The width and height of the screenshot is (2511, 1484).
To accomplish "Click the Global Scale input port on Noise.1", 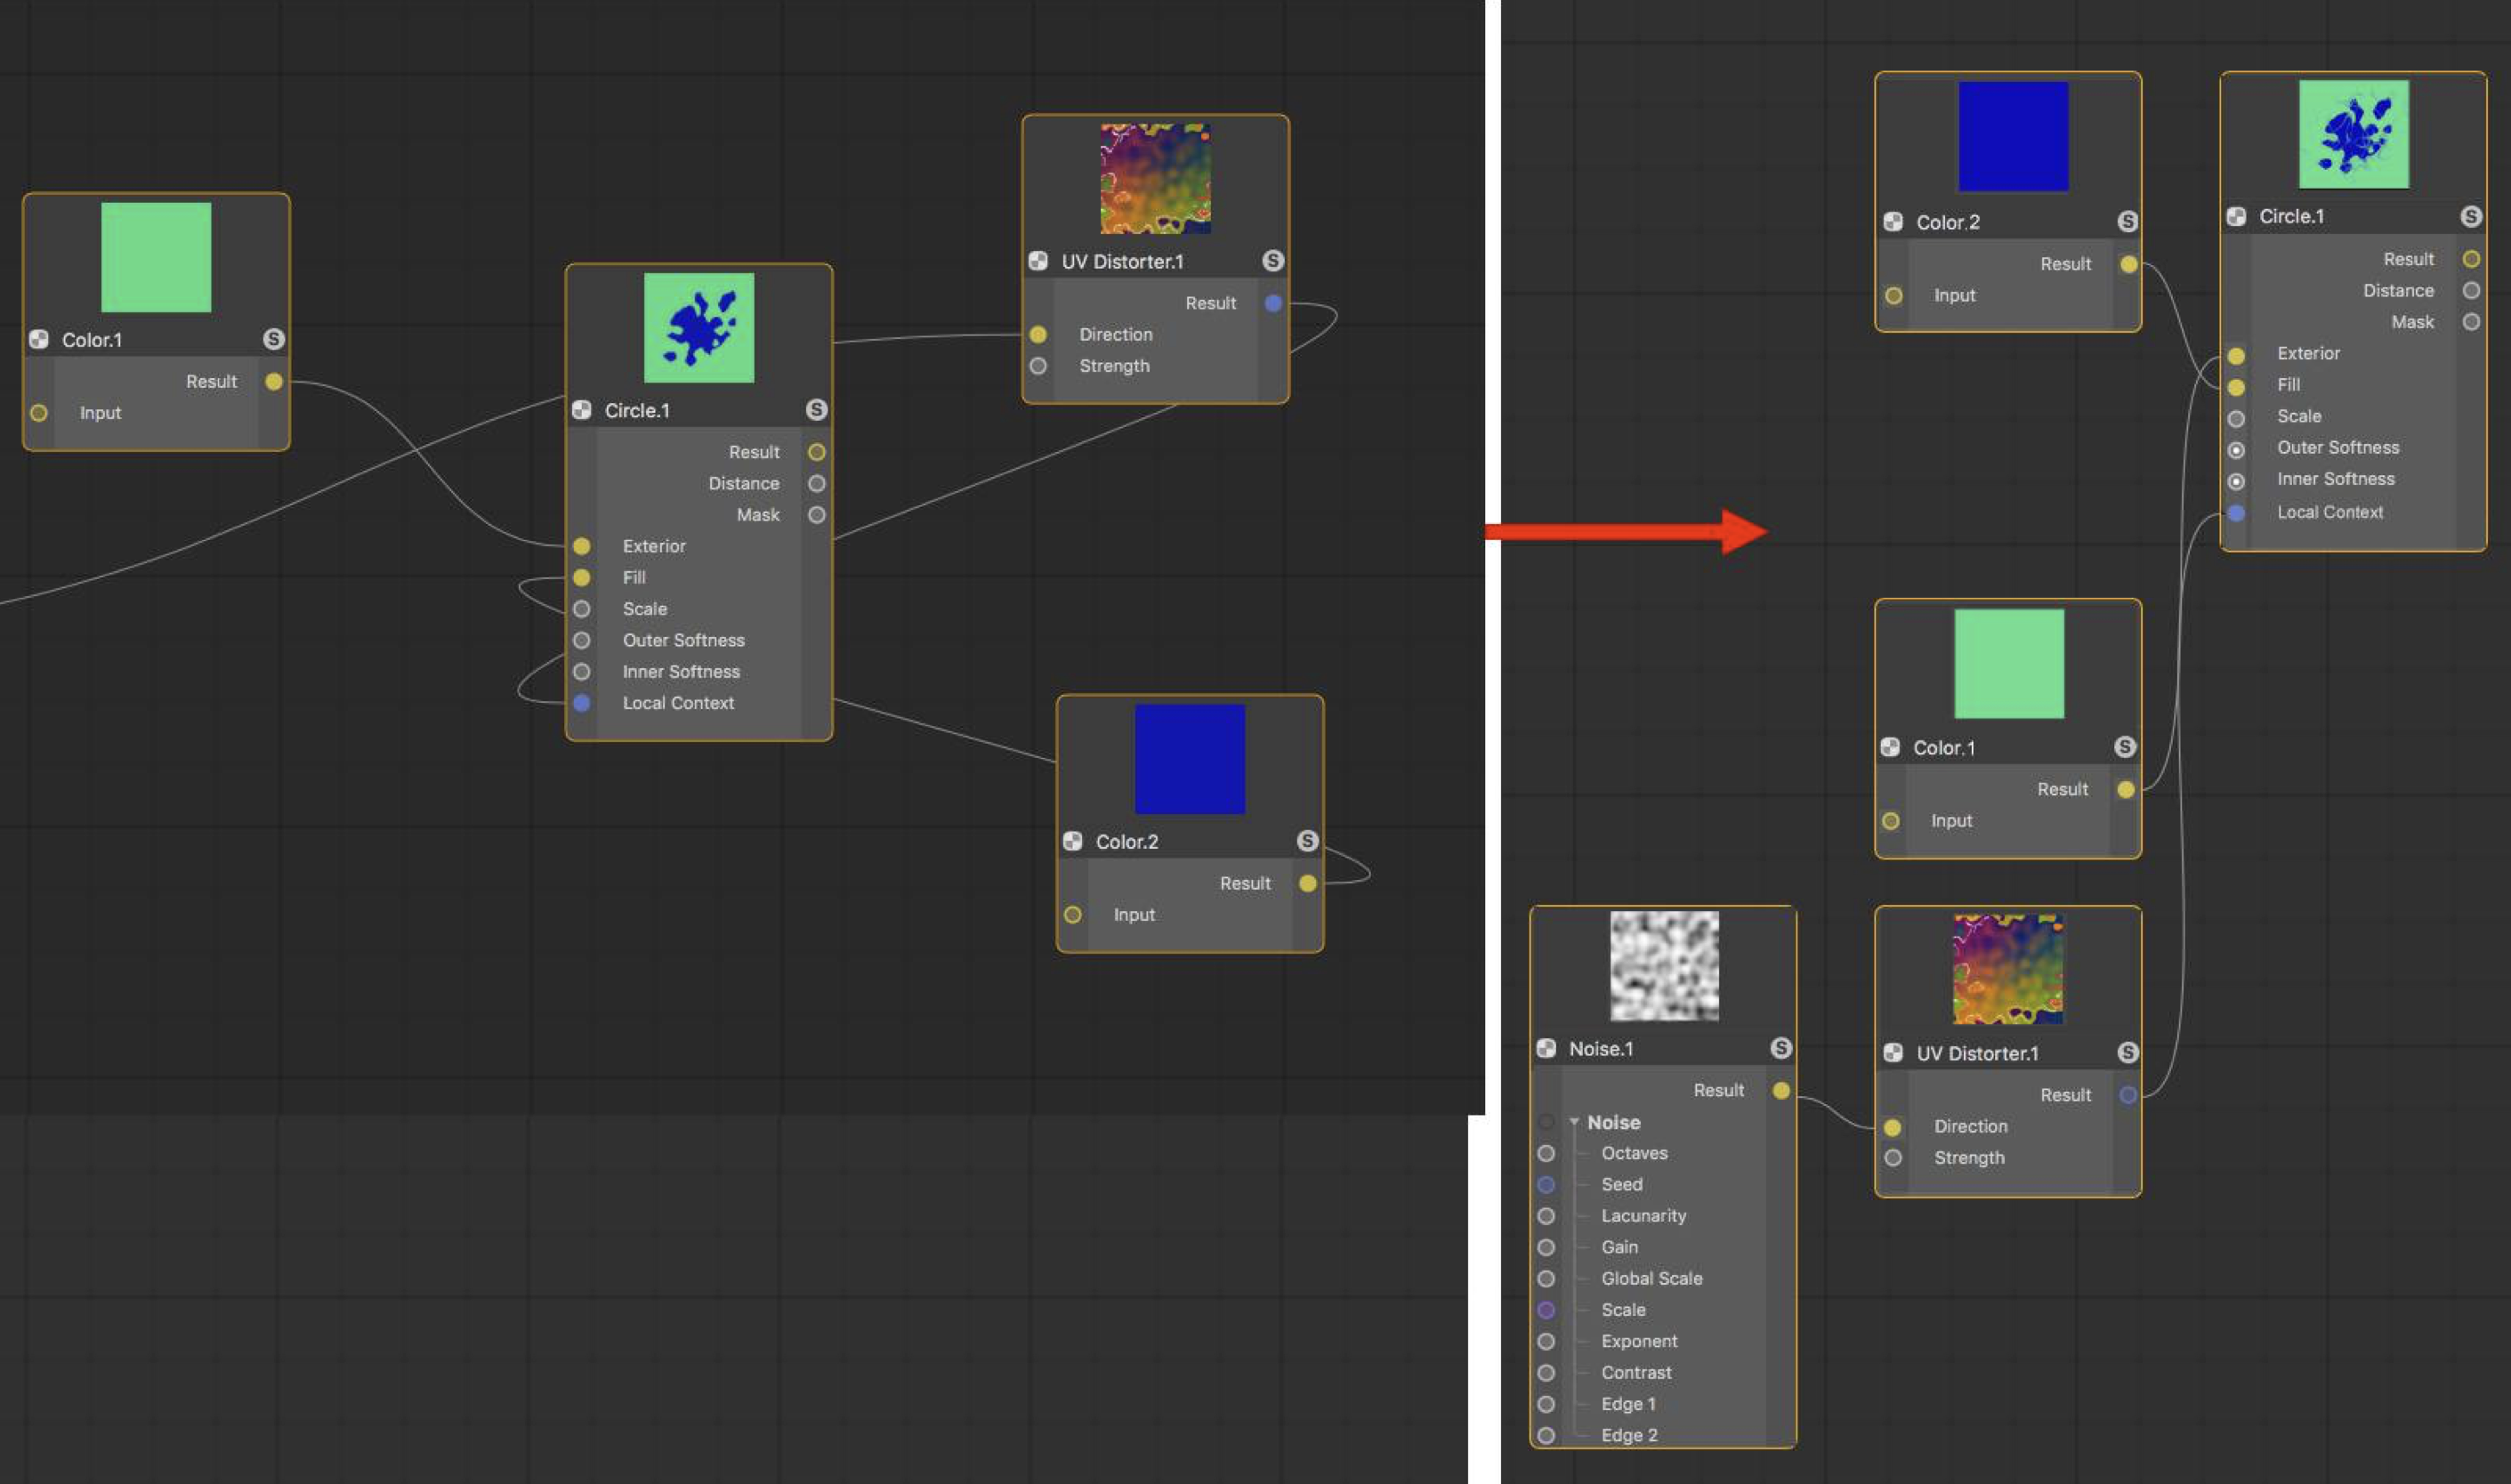I will pos(1546,1279).
